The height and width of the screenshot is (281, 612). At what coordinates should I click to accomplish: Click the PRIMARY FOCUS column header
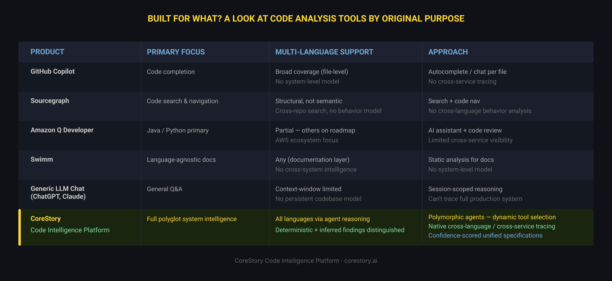[x=176, y=52]
